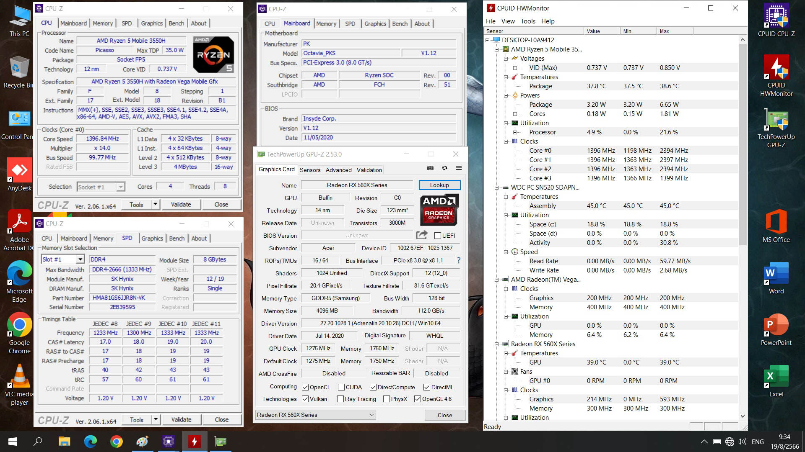Switch to Sensors tab in GPU-Z
This screenshot has width=805, height=452.
(x=310, y=170)
